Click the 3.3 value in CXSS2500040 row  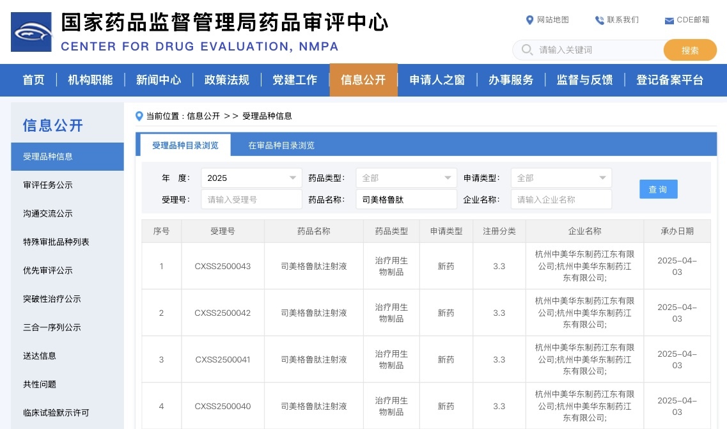click(x=499, y=406)
